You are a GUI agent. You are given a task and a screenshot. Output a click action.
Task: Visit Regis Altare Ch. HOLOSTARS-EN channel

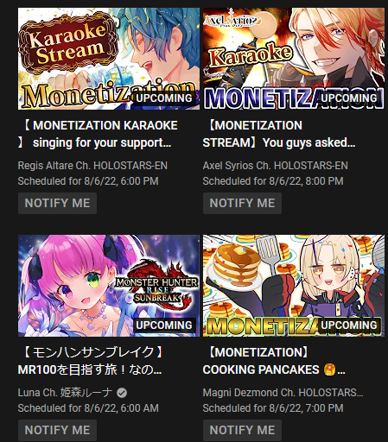tap(92, 166)
